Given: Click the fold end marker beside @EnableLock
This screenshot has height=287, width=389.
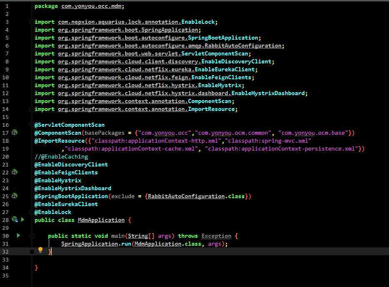Looking at the screenshot, I should (x=32, y=212).
